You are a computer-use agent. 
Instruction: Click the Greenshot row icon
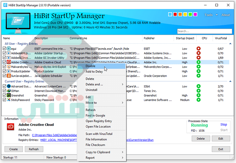pos(9,95)
